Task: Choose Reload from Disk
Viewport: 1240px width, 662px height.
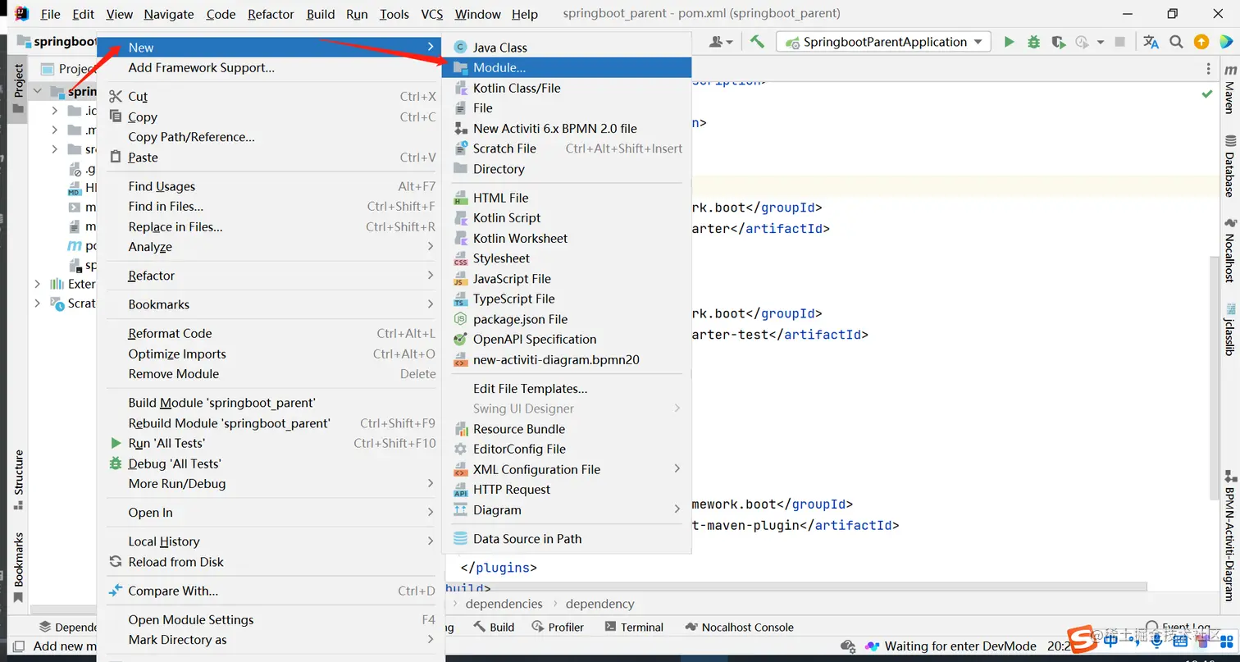Action: [271, 562]
